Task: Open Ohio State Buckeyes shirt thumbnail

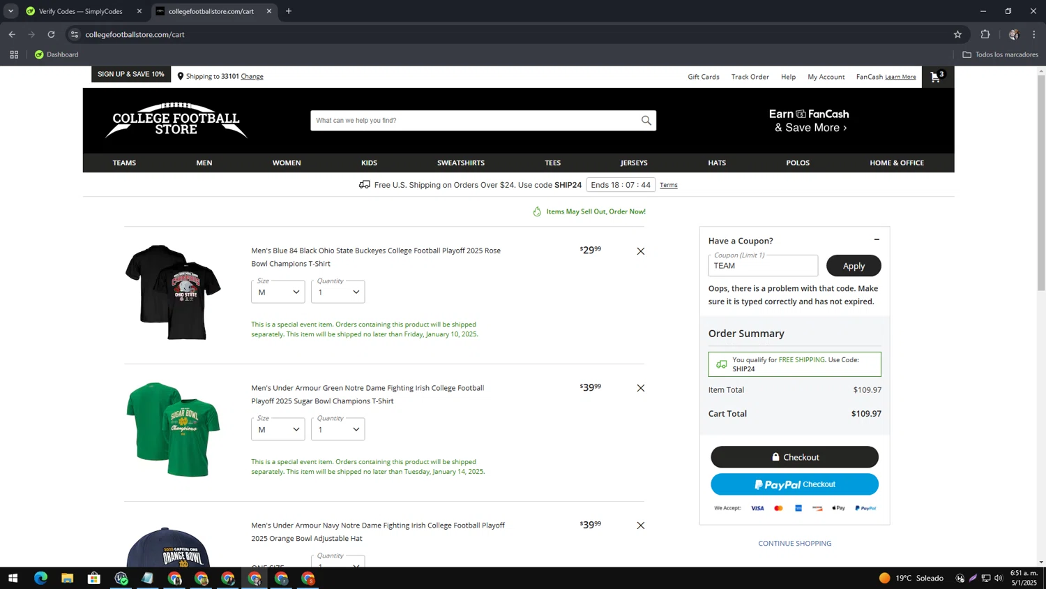Action: click(173, 292)
